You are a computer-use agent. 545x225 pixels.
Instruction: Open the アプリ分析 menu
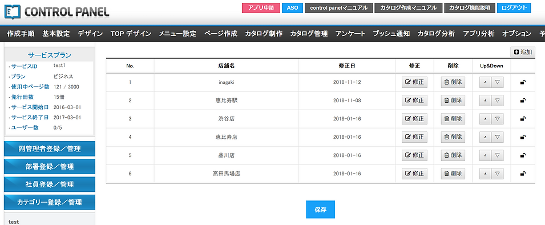pos(479,34)
